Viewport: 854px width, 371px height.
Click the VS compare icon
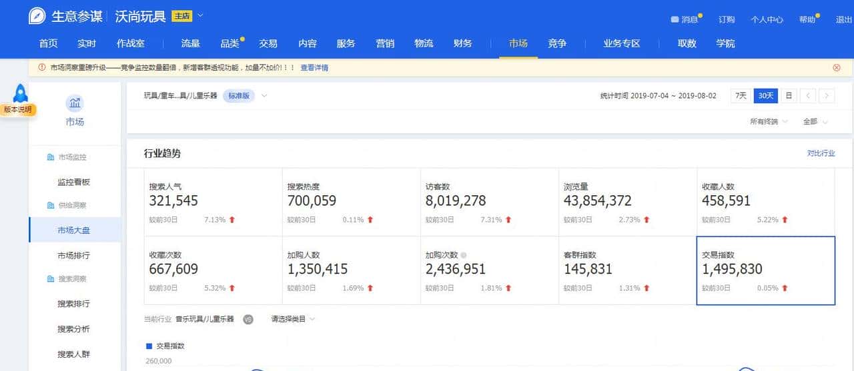click(248, 319)
